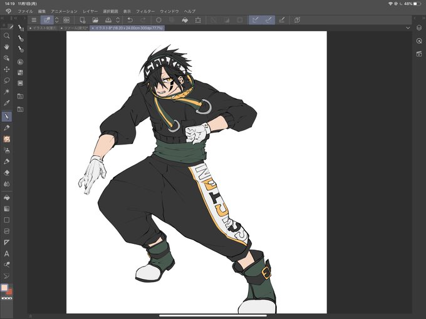Switch to the イラスト8 canvas tab

[x=127, y=28]
